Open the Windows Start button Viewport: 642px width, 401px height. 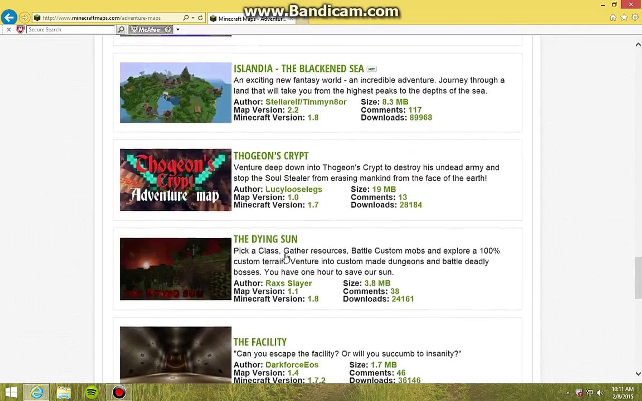point(11,392)
